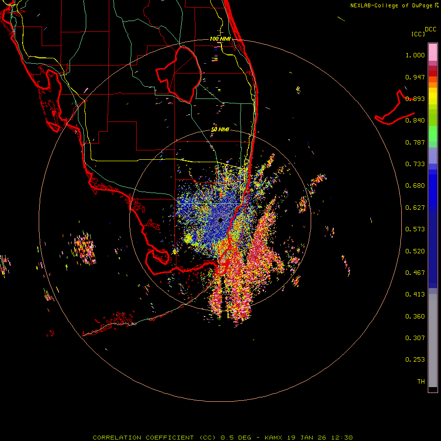Click the 0.840 legend value

(x=415, y=121)
